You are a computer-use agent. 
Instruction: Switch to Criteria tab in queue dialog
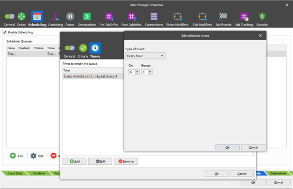pos(83,51)
